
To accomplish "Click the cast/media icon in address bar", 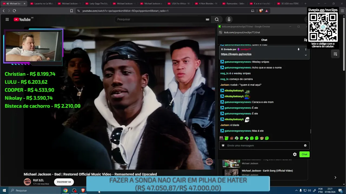I will [x=253, y=11].
